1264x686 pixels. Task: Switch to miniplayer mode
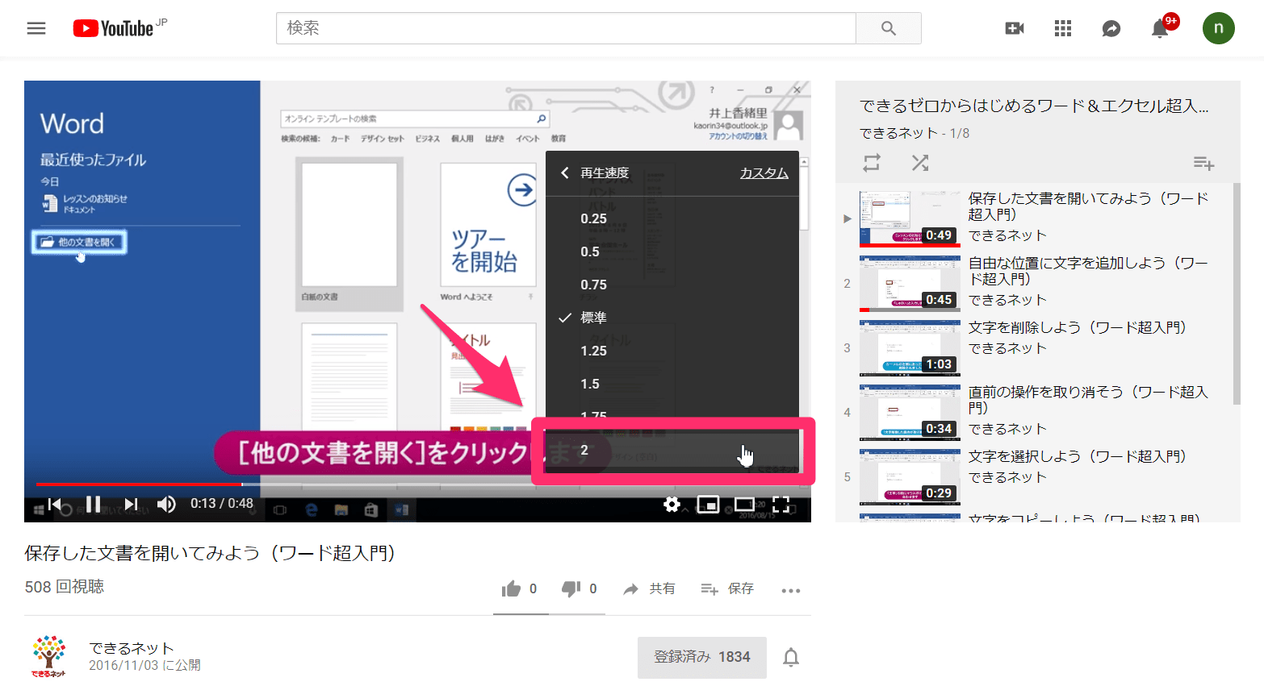click(708, 504)
